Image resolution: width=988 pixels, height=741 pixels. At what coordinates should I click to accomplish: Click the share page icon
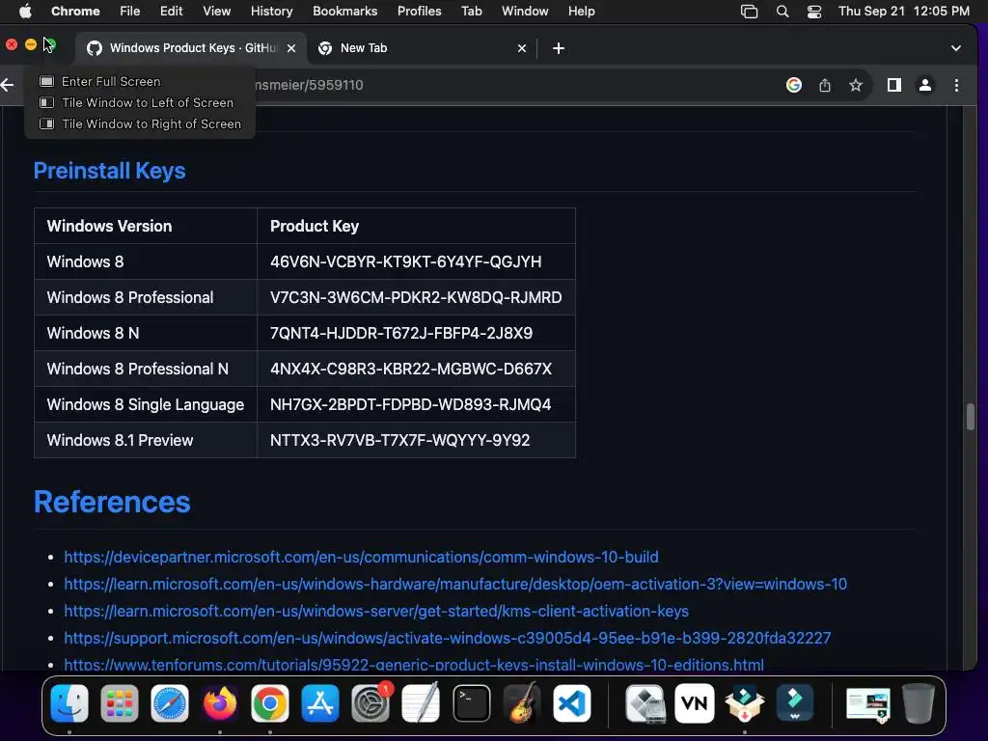pos(825,85)
